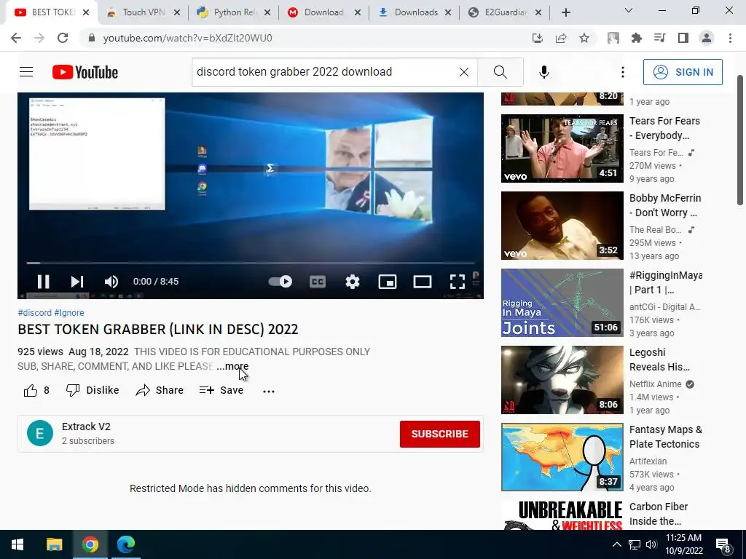746x559 pixels.
Task: Click the address bar URL
Action: 187,38
